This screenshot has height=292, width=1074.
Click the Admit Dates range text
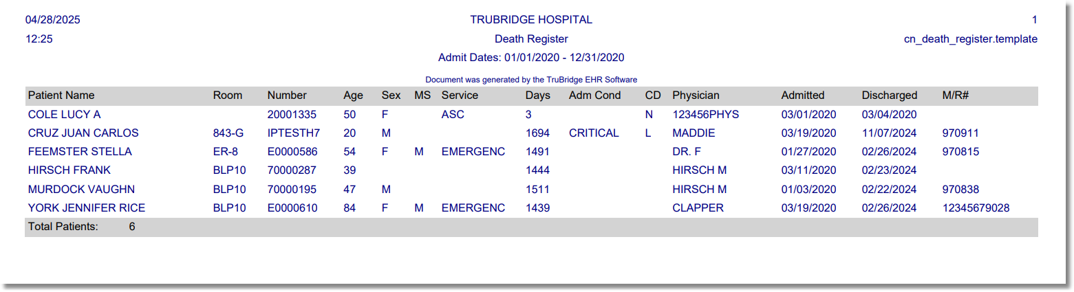click(x=531, y=58)
